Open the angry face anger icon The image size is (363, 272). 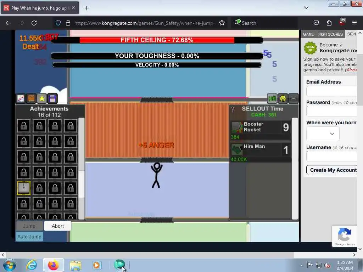(283, 98)
